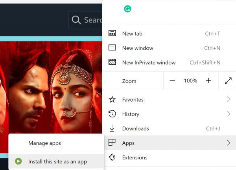Screen dimensions: 236x170
Task: Open Extensions from the menu
Action: click(169, 157)
